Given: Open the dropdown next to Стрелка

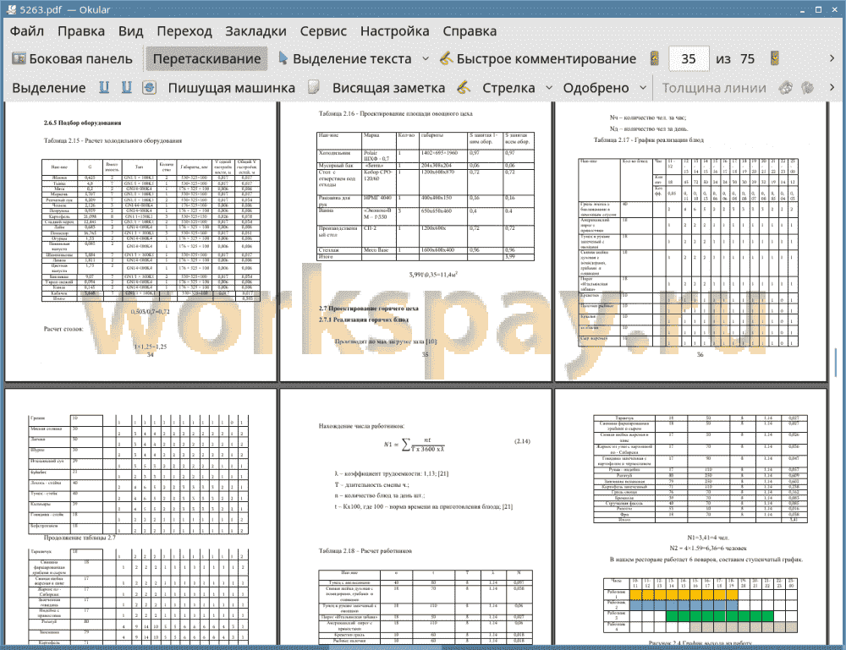Looking at the screenshot, I should (x=549, y=88).
